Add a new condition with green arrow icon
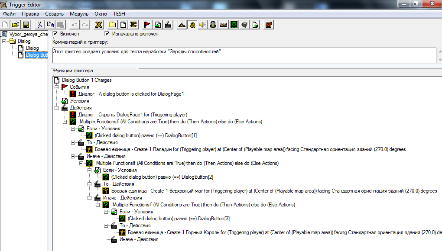This screenshot has width=442, height=251. click(x=158, y=25)
